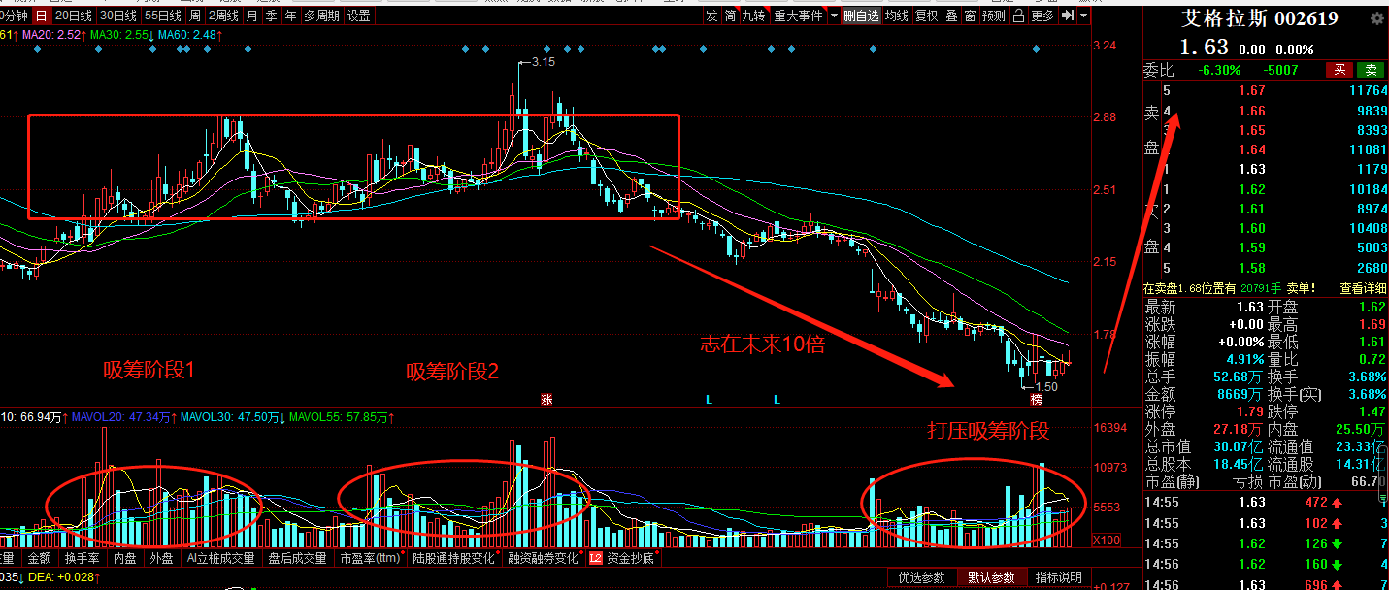Select the 日 daily period tab
Viewport: 1389px width, 590px height.
point(41,16)
